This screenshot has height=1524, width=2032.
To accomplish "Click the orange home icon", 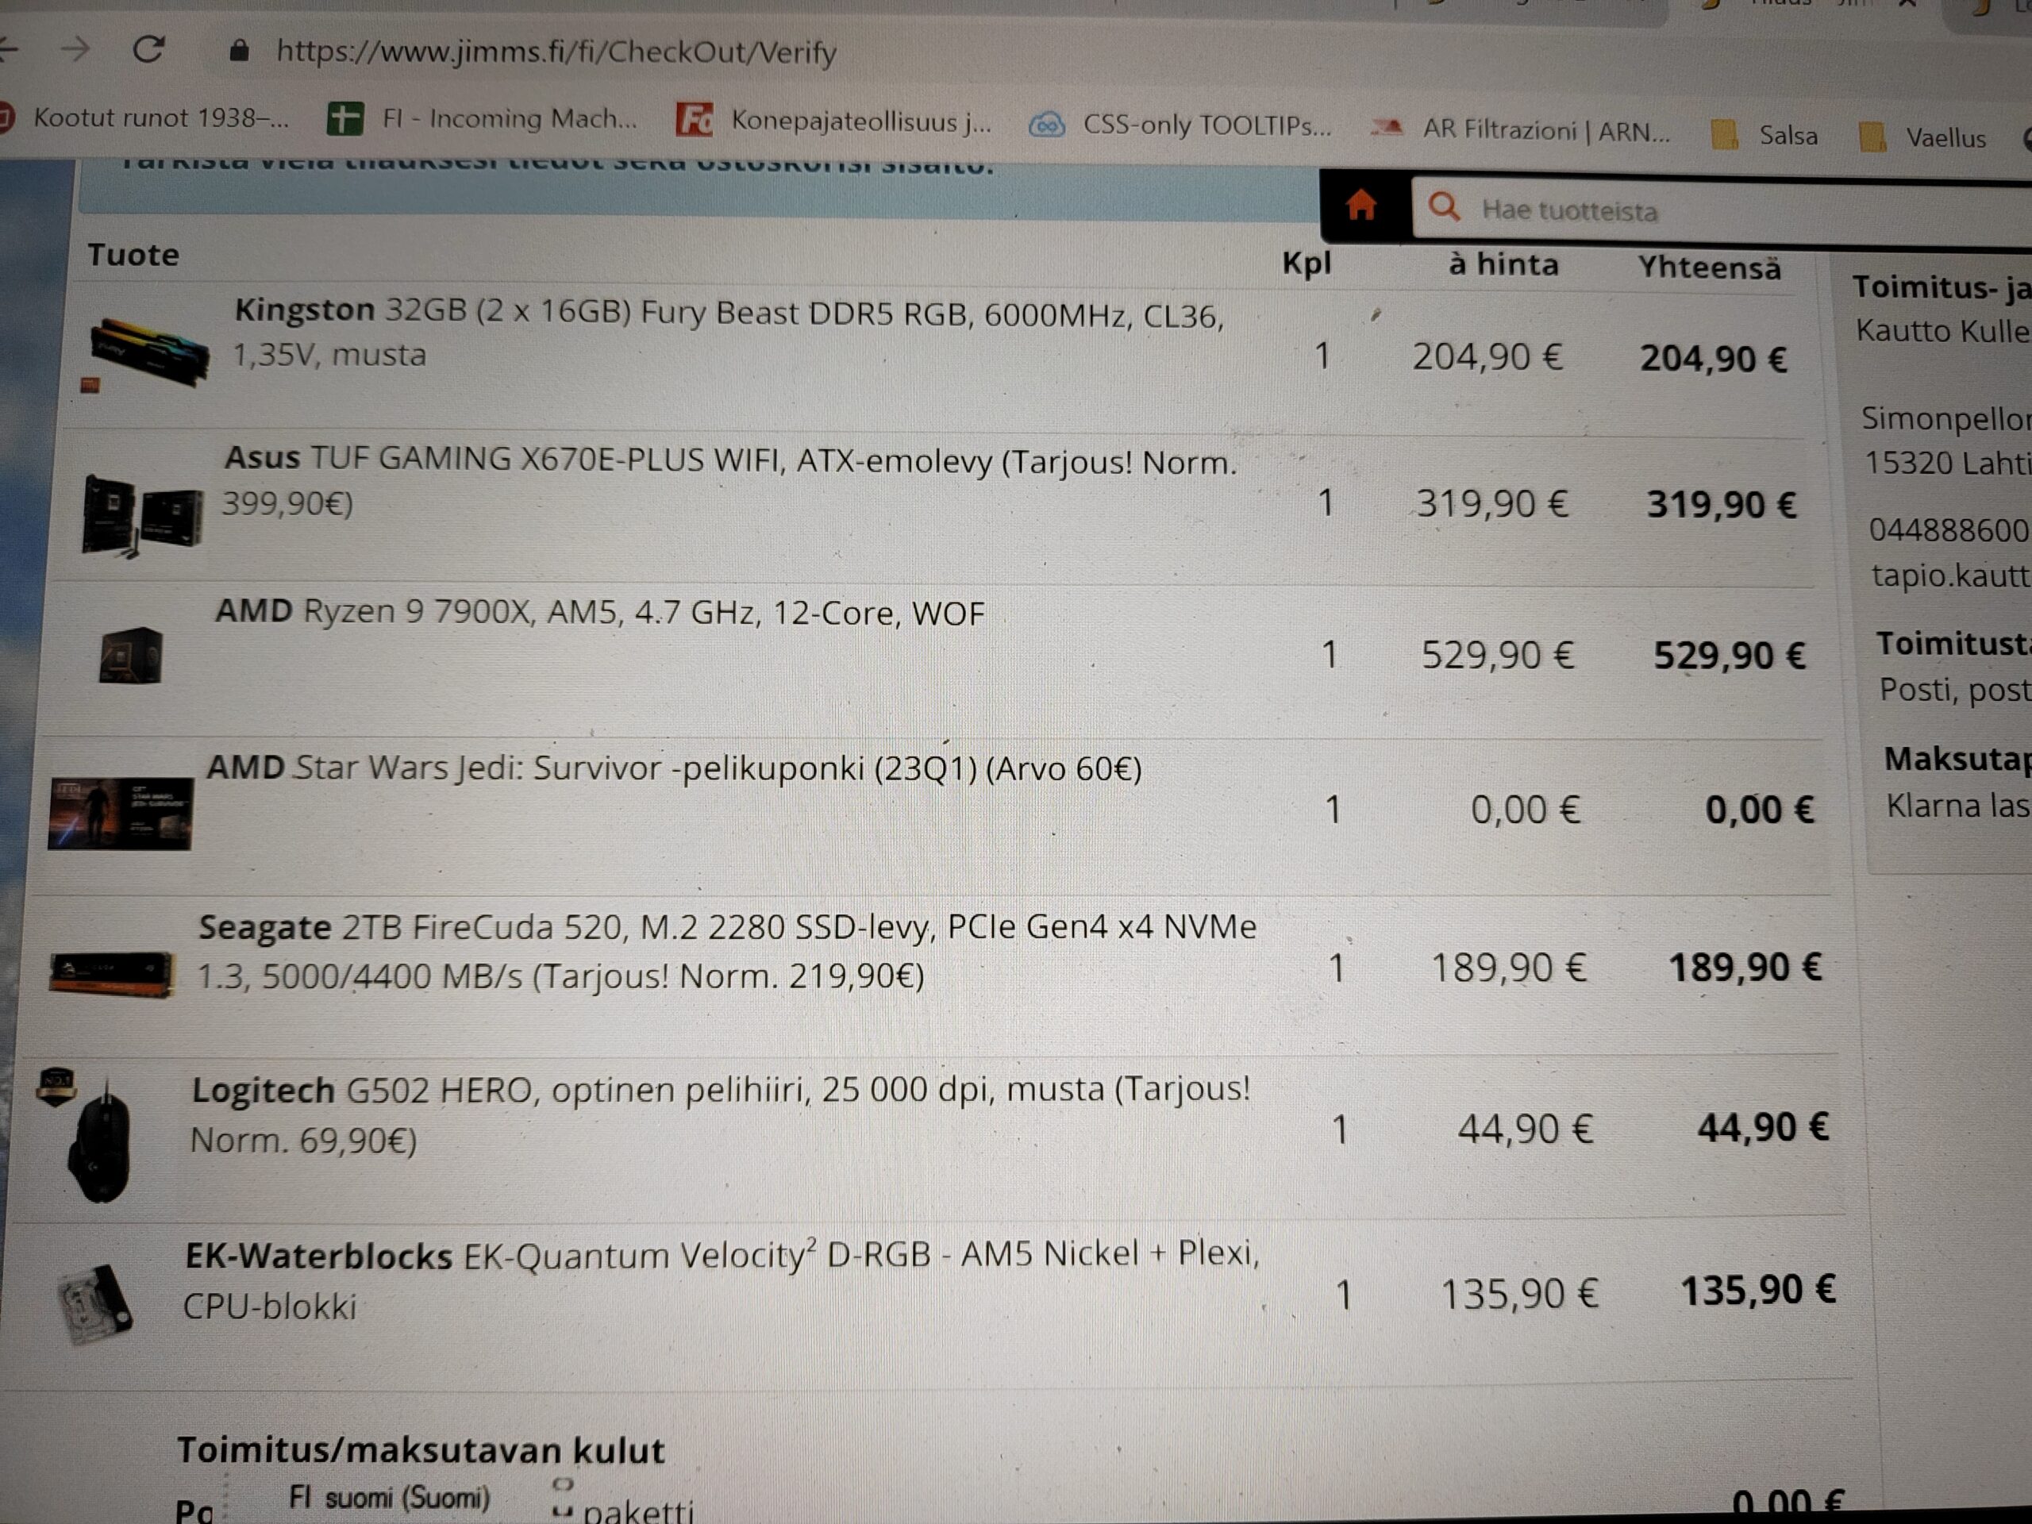I will tap(1361, 205).
